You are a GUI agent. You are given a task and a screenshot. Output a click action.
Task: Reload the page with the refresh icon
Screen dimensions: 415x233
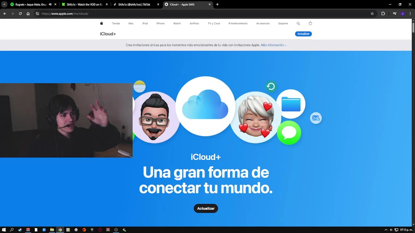pos(20,14)
